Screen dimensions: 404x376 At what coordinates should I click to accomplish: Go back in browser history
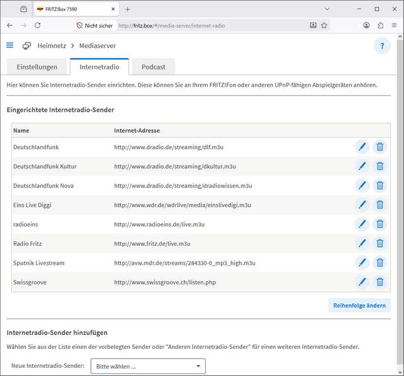(10, 25)
